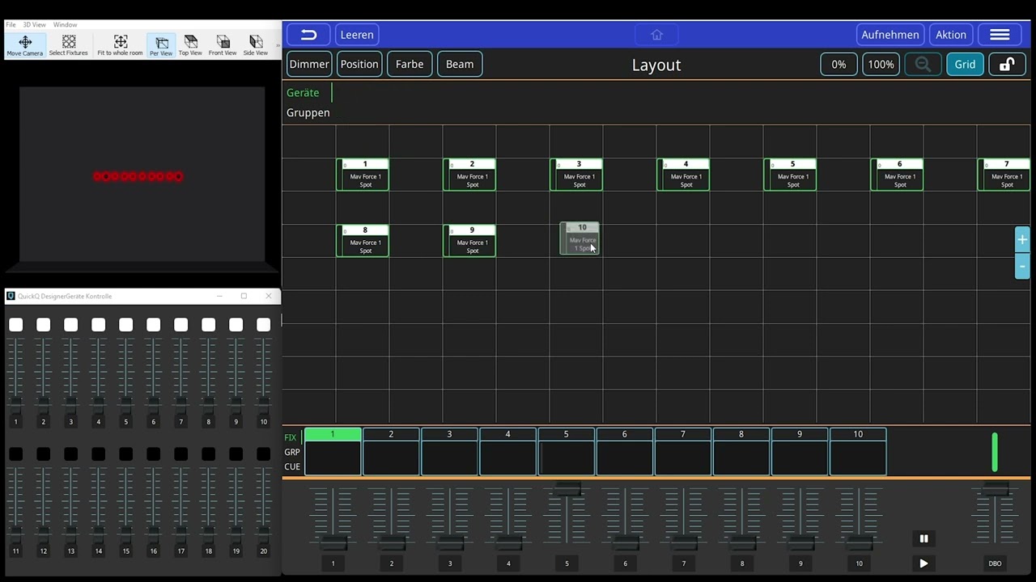Open the Dimmer attribute tab
Image resolution: width=1036 pixels, height=582 pixels.
click(309, 65)
